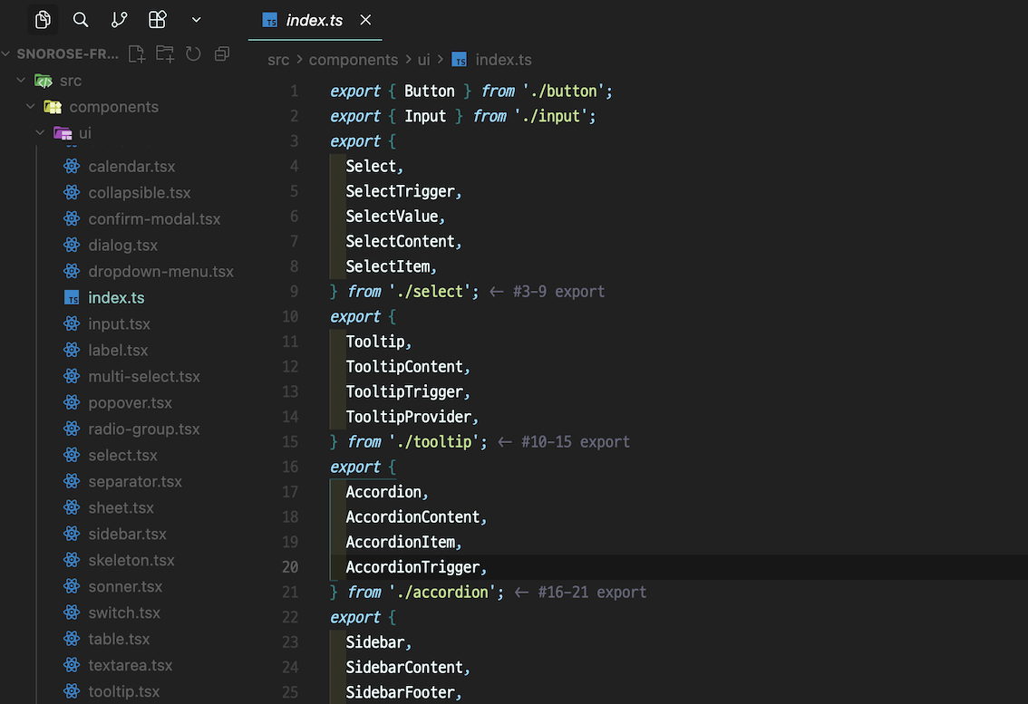Open the Explorer view icon
Image resolution: width=1028 pixels, height=704 pixels.
pos(43,19)
